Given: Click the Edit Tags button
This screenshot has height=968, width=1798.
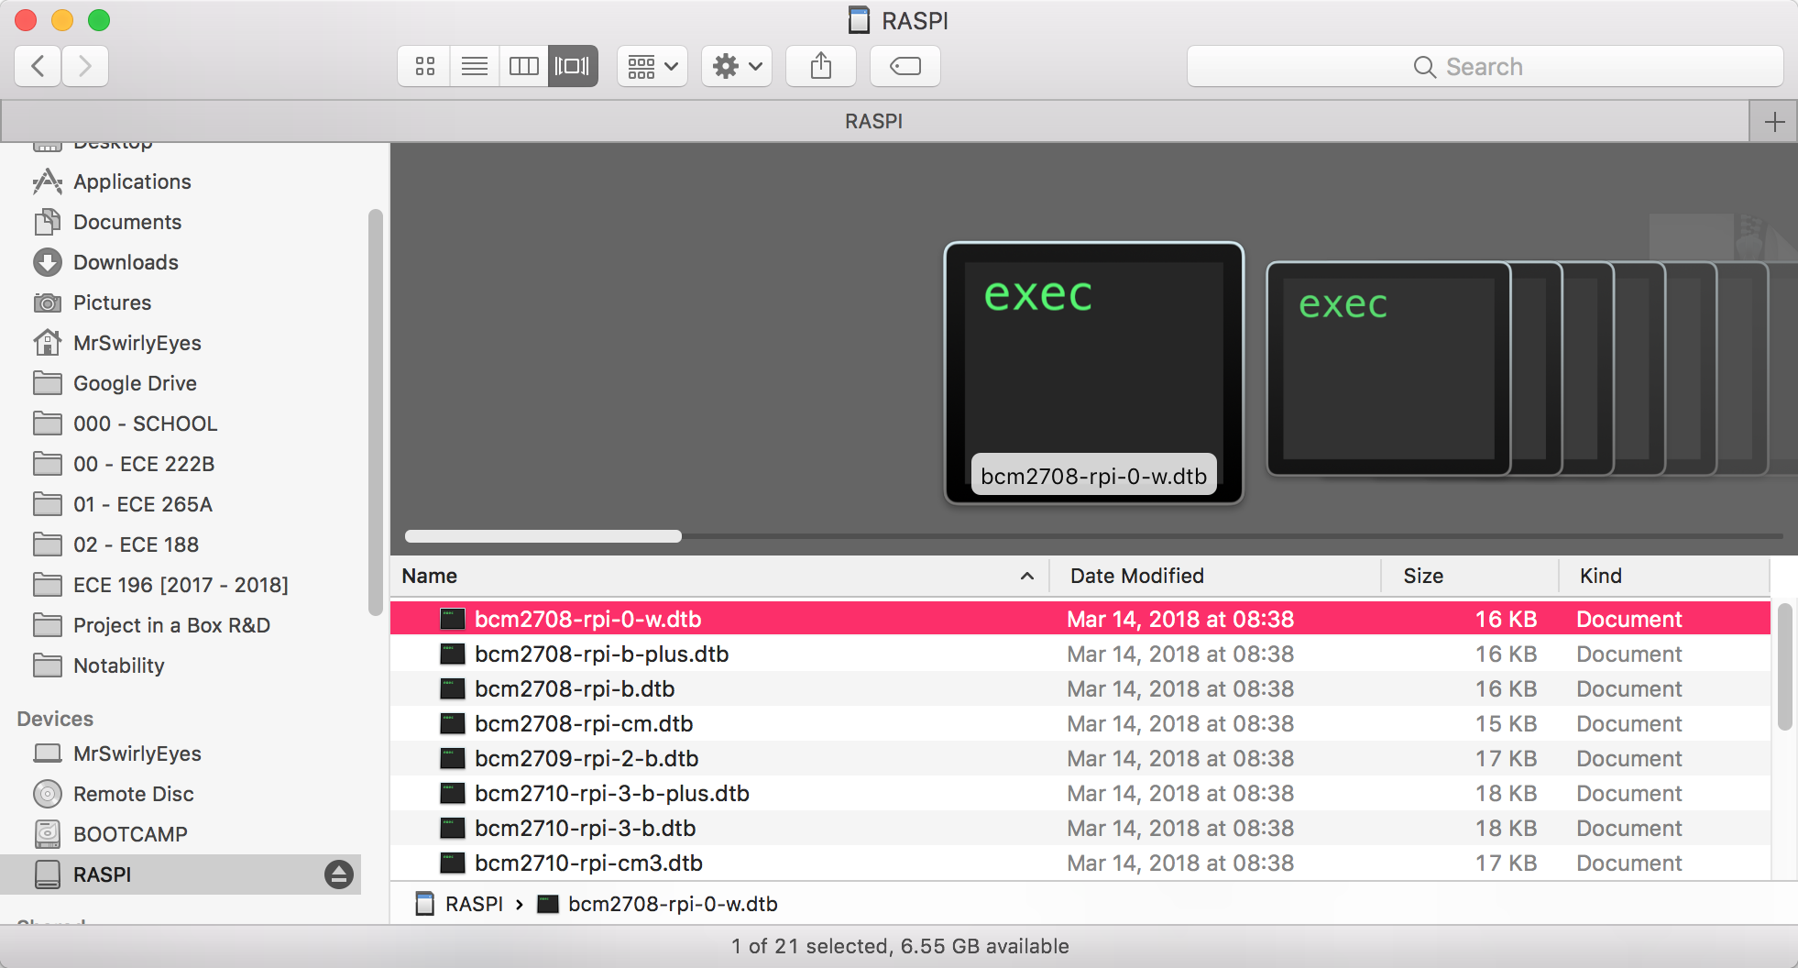Looking at the screenshot, I should (904, 66).
